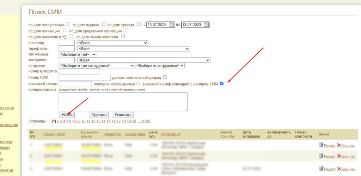Click 'Удалить' link in second row

point(348,157)
